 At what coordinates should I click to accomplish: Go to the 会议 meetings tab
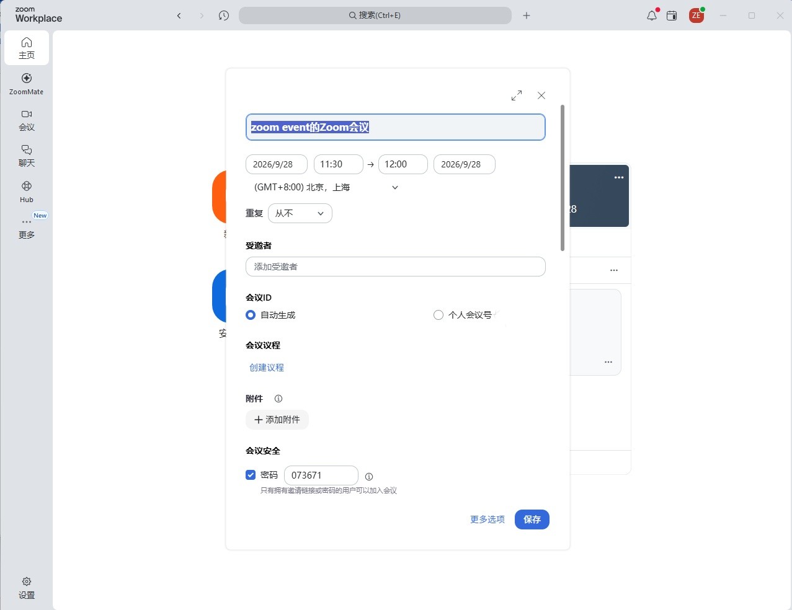(x=26, y=120)
